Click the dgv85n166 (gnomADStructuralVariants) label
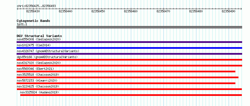The image size is (250, 106). coord(47,57)
